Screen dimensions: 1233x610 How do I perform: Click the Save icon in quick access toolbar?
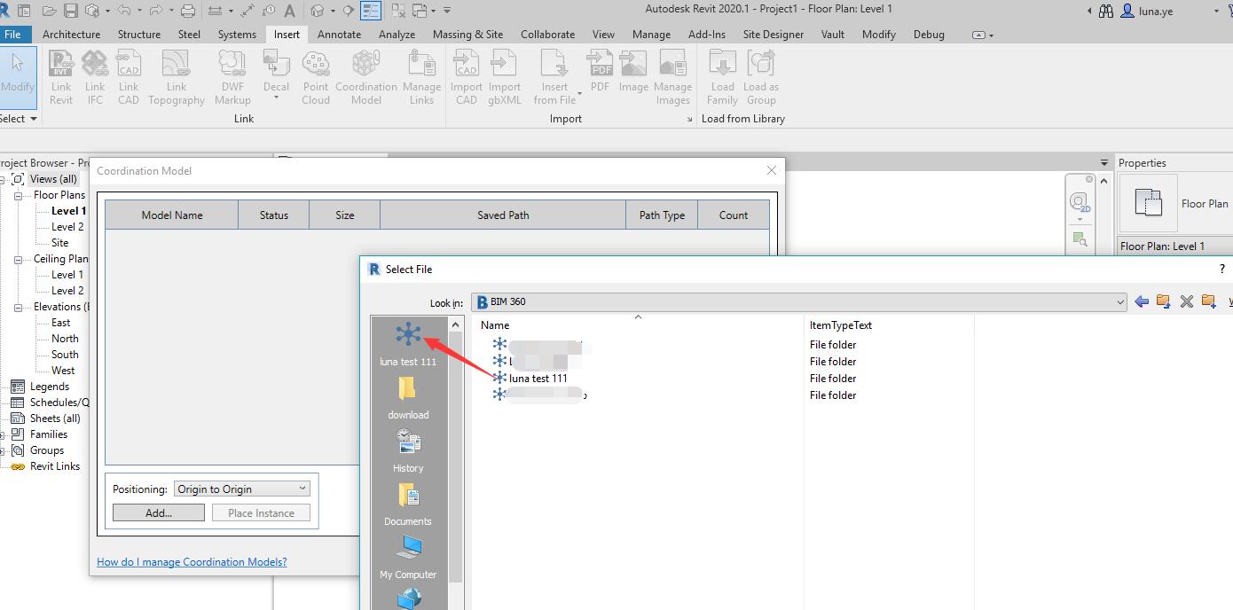[x=70, y=11]
